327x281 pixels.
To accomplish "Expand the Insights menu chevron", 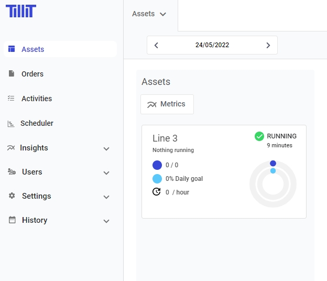I will point(106,149).
